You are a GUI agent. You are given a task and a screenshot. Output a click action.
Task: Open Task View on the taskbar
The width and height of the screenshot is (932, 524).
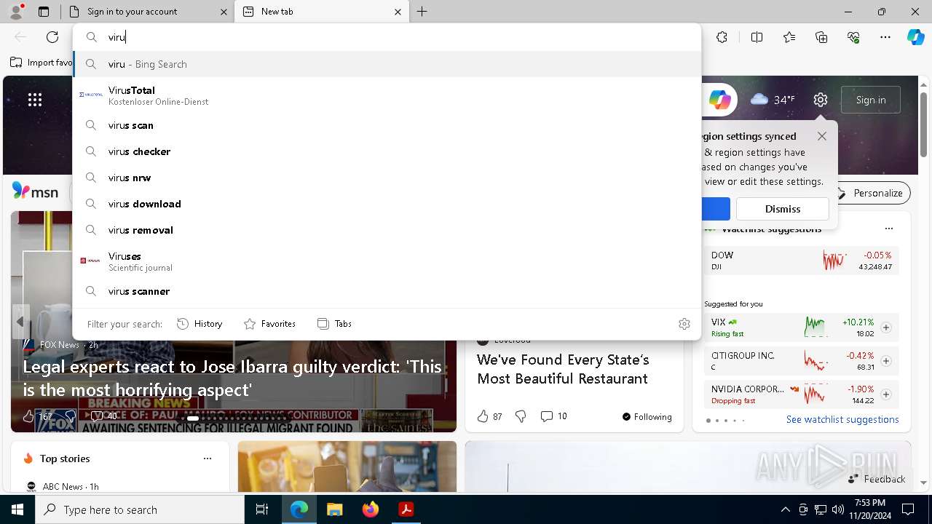[x=262, y=509]
